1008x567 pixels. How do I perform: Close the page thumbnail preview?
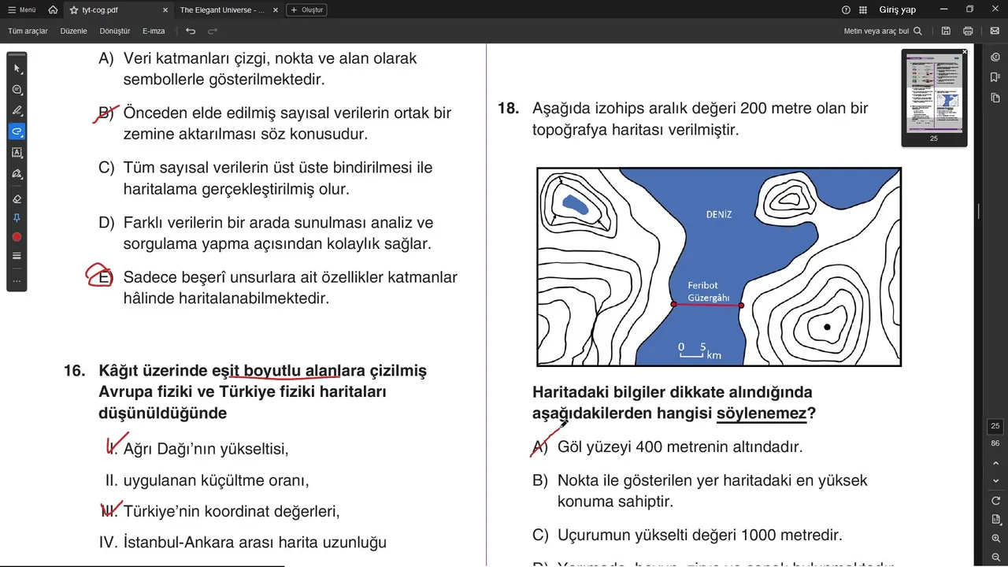click(x=965, y=52)
